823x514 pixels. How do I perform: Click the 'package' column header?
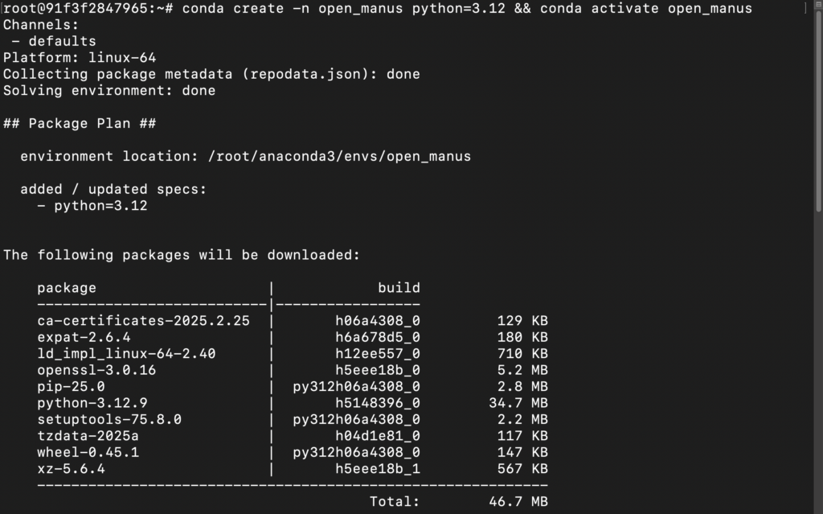pos(67,288)
